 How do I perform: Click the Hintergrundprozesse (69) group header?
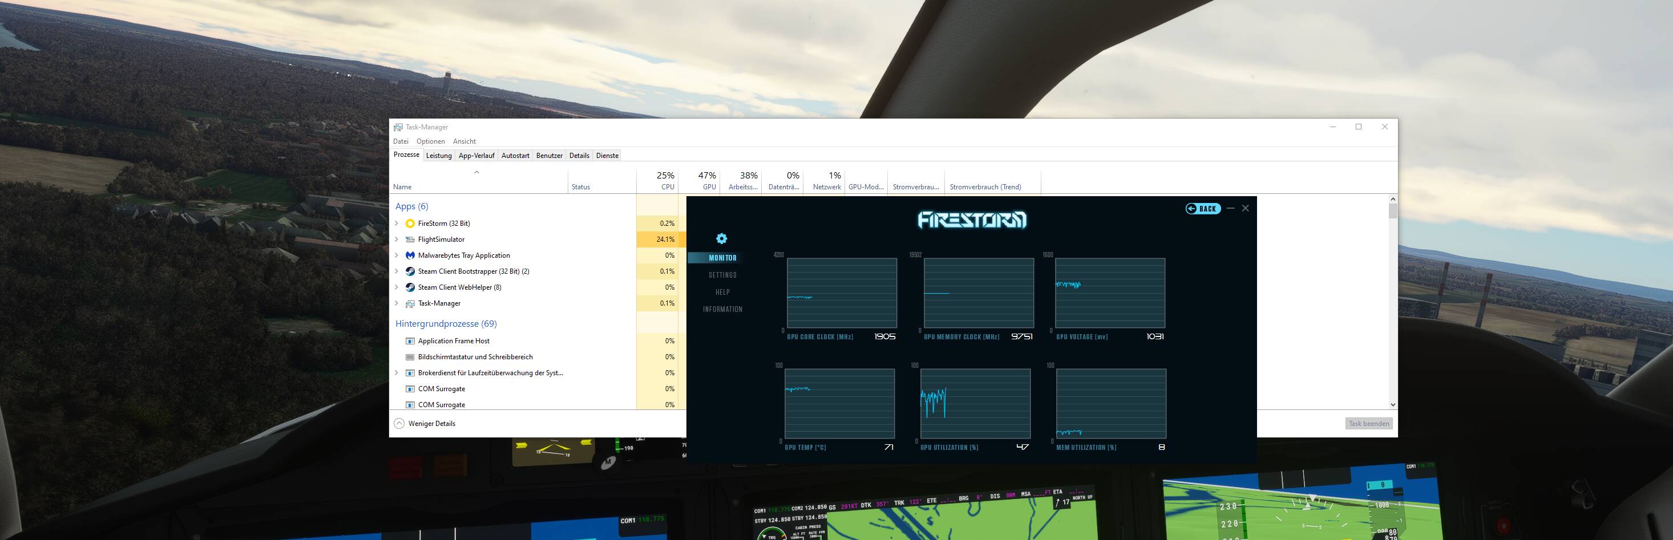(446, 323)
